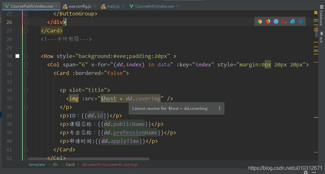The width and height of the screenshot is (325, 174).
Task: Click the closing </ButtonGroup> tag
Action: [x=75, y=14]
